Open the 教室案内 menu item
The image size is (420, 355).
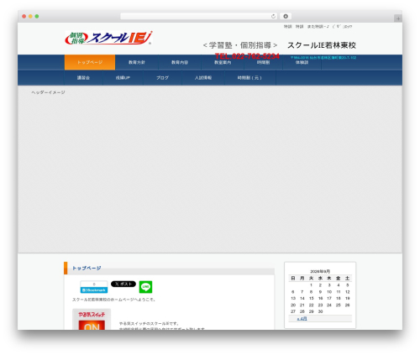(x=223, y=62)
